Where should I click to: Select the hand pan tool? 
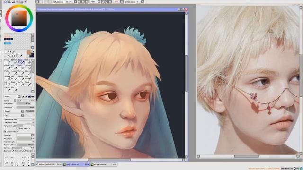click(17, 56)
